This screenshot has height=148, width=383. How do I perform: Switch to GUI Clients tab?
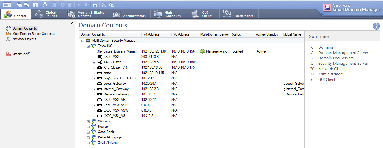point(203,14)
